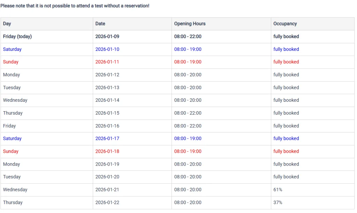The width and height of the screenshot is (357, 213).
Task: Click the date 2026-01-12
Action: click(107, 75)
